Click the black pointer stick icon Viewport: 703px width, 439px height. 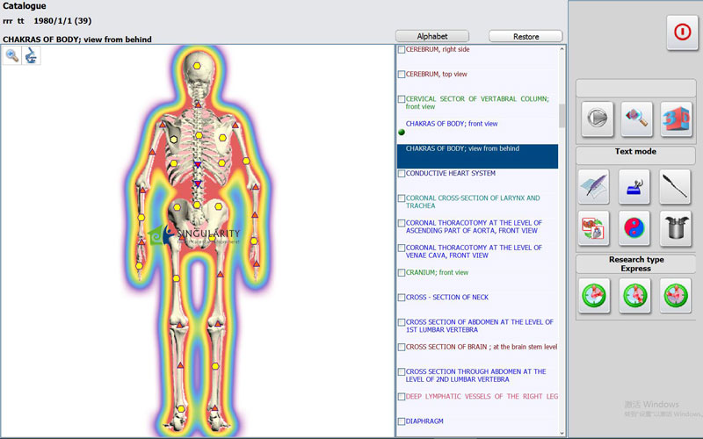pos(675,186)
